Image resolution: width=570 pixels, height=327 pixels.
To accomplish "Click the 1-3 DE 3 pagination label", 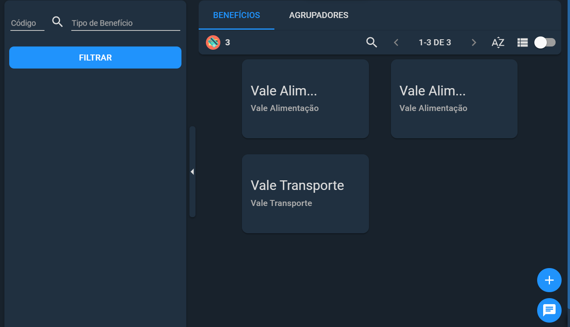I will 435,42.
